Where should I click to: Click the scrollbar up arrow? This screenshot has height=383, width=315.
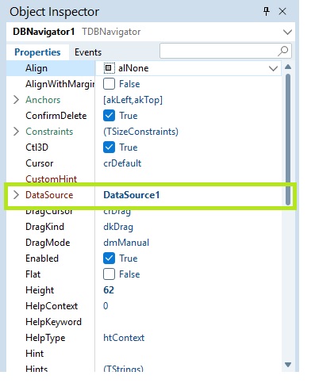288,67
